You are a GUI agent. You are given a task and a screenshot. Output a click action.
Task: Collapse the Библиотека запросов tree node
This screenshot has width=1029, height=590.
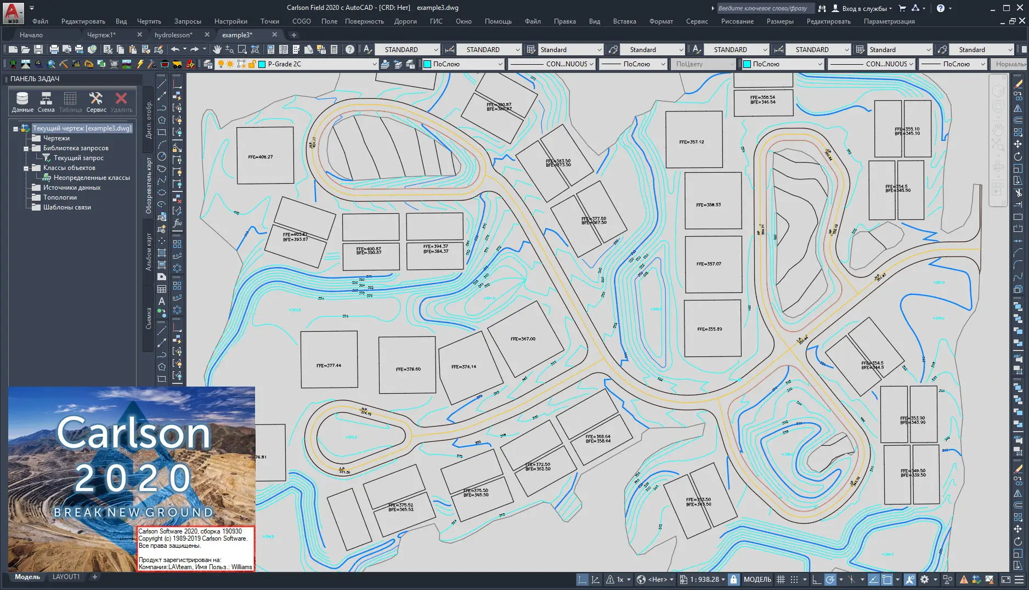(x=26, y=149)
